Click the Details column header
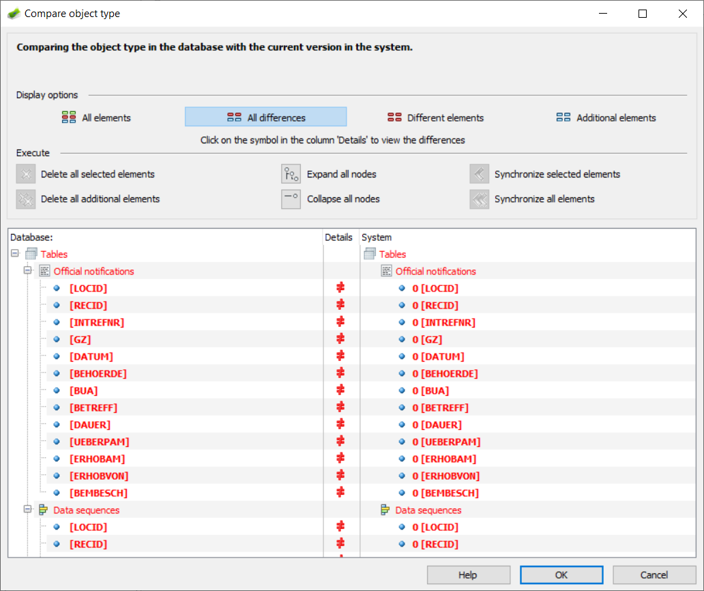Viewport: 704px width, 591px height. tap(339, 237)
